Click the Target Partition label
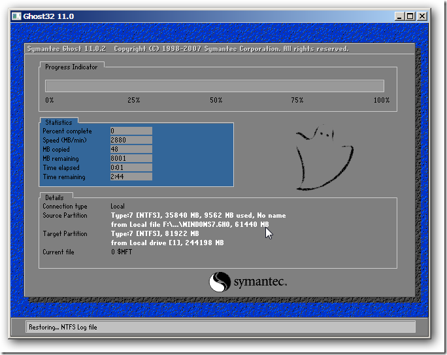This screenshot has width=447, height=355. pos(65,233)
